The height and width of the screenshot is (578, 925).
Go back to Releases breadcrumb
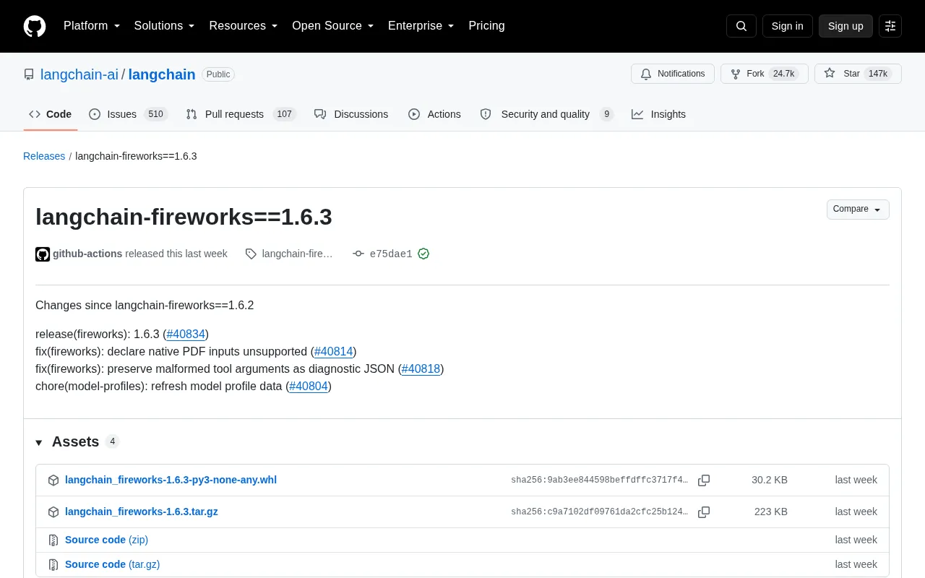(44, 156)
